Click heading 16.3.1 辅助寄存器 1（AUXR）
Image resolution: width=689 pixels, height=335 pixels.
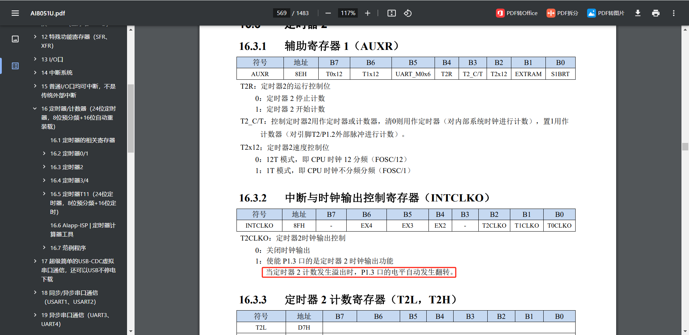319,46
